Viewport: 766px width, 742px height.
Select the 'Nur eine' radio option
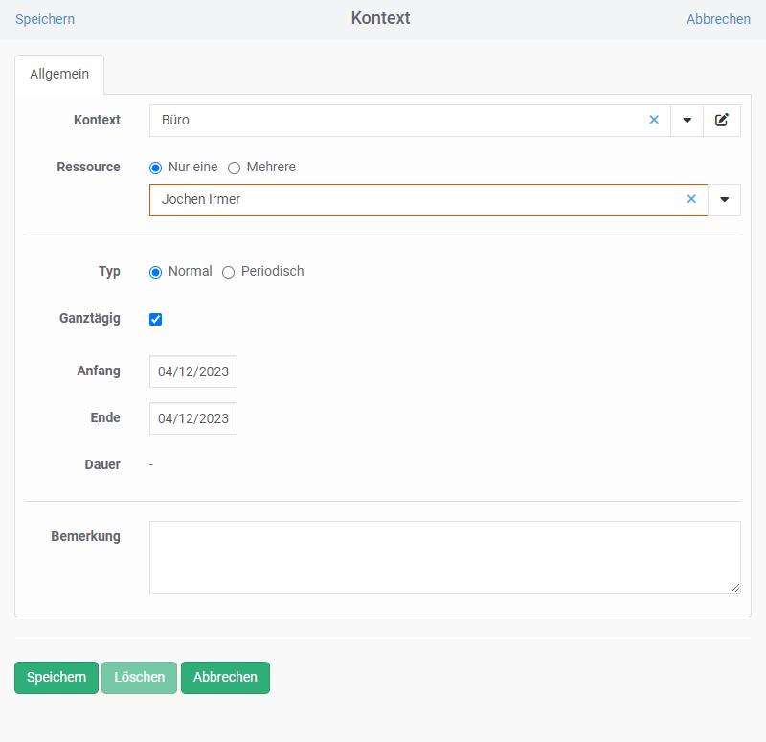(156, 168)
